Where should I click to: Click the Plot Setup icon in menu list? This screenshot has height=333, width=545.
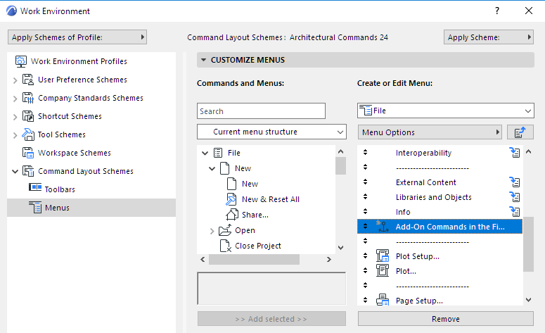[383, 256]
